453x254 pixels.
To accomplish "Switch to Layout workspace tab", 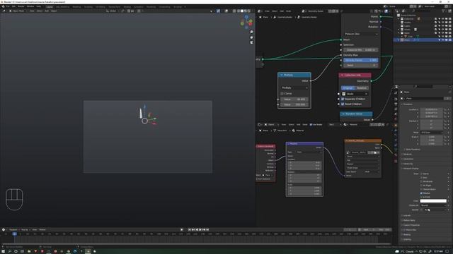I will point(50,6).
